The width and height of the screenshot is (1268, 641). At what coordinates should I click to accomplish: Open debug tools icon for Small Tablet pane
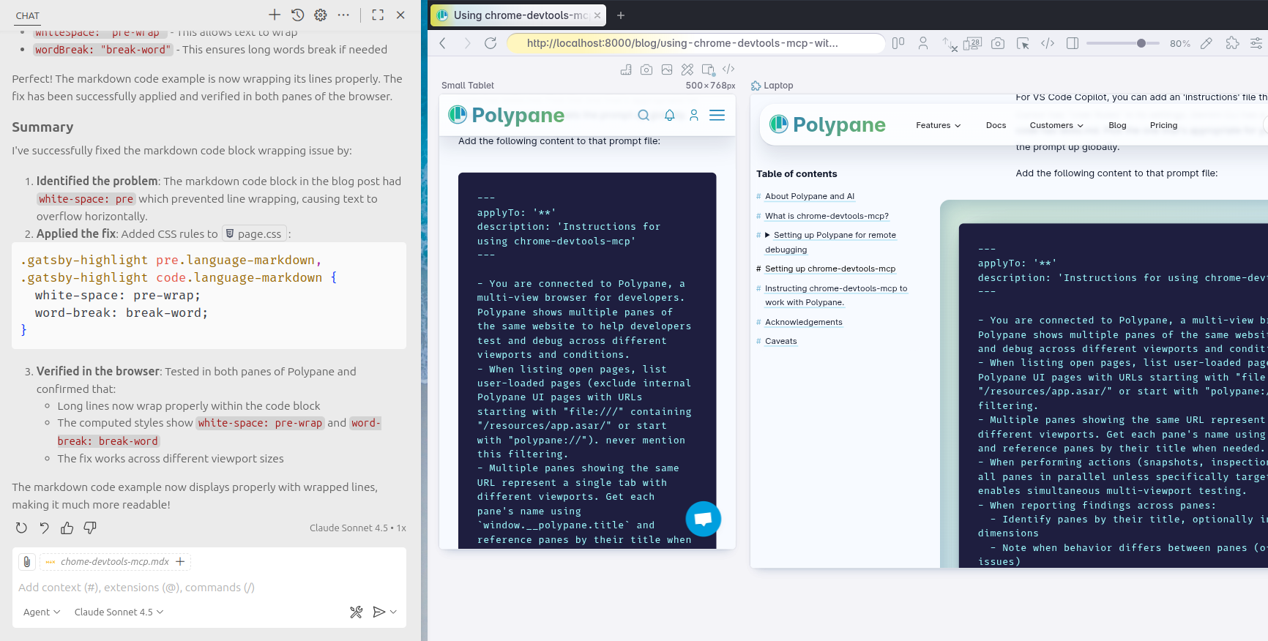687,70
